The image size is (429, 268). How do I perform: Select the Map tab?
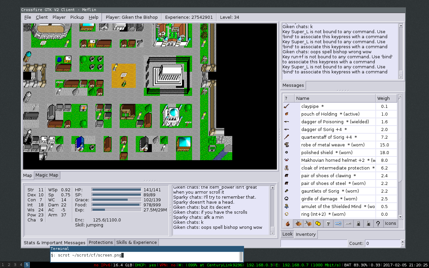point(27,175)
